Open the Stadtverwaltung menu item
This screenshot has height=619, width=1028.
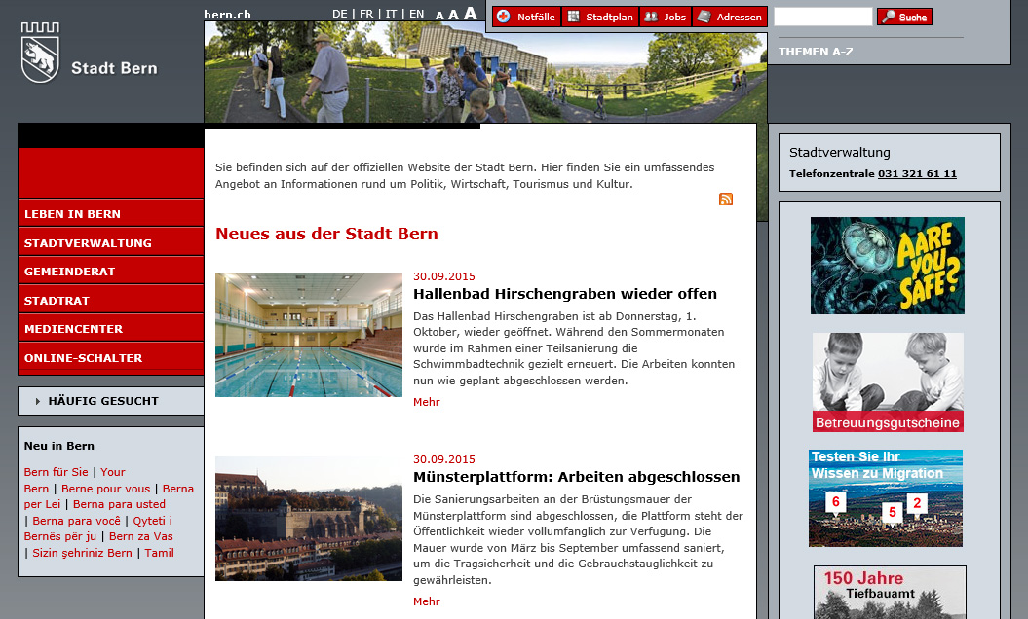pos(111,242)
